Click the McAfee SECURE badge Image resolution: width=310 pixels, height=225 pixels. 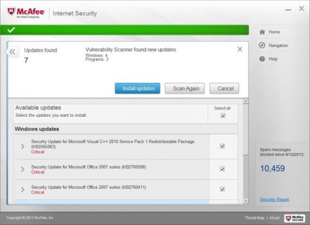pos(295,218)
